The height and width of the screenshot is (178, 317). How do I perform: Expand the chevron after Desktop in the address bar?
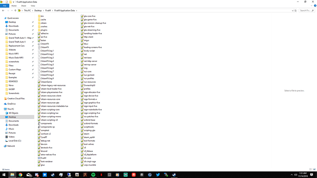43,11
